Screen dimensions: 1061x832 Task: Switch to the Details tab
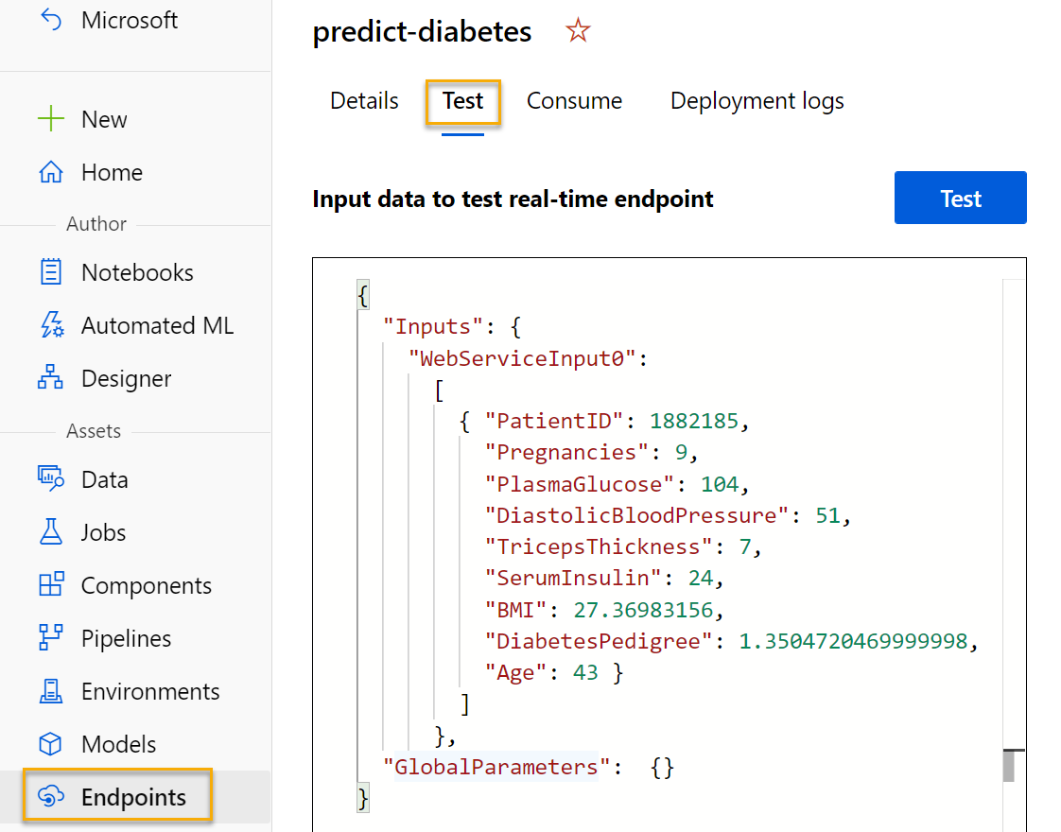click(x=364, y=101)
